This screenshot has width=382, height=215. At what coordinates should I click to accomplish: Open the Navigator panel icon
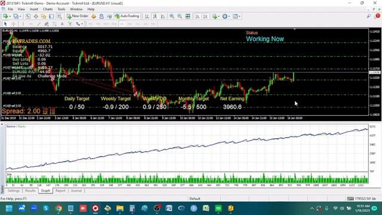tap(44, 16)
